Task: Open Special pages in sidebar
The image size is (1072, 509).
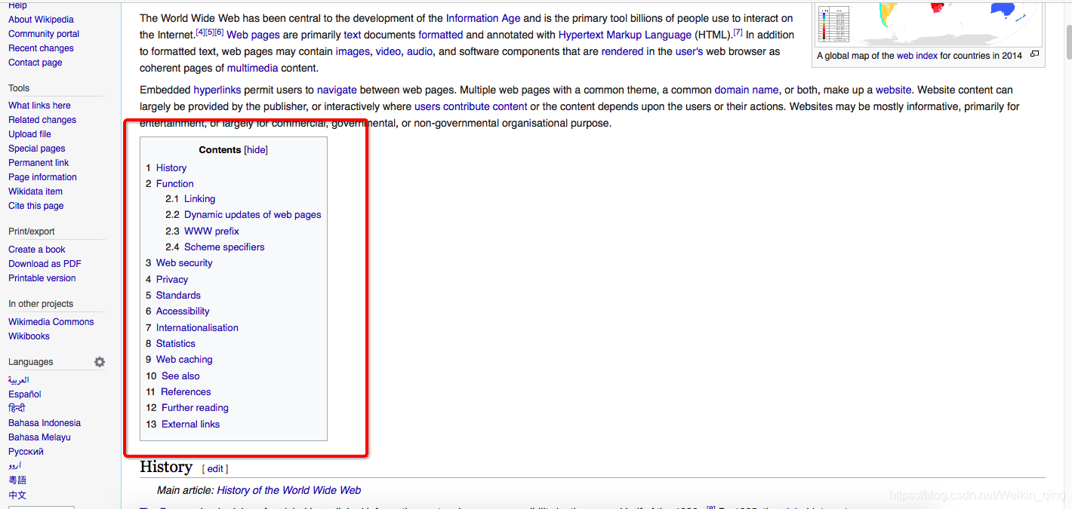Action: (x=37, y=149)
